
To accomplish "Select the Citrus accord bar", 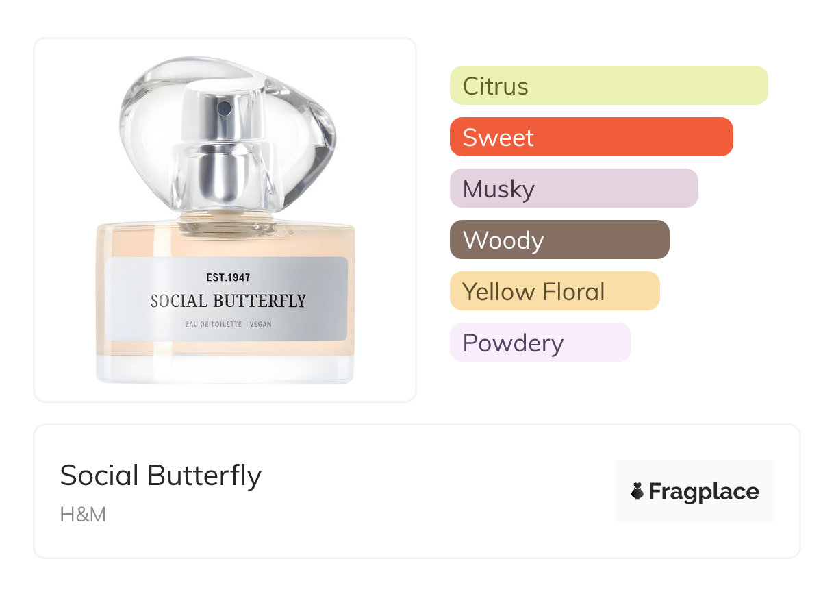I will coord(608,86).
